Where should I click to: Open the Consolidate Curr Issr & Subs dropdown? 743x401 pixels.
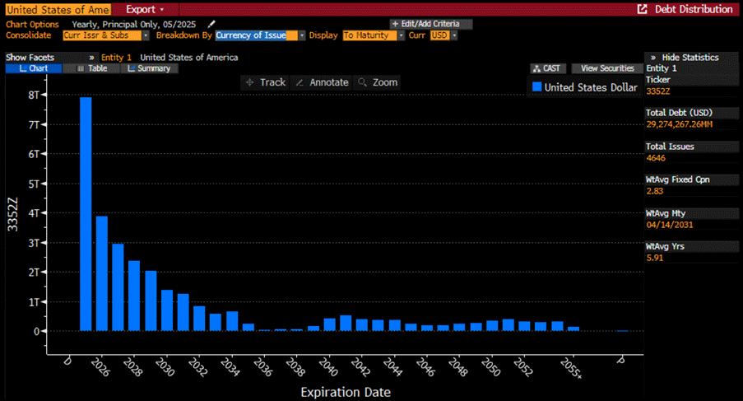[105, 35]
